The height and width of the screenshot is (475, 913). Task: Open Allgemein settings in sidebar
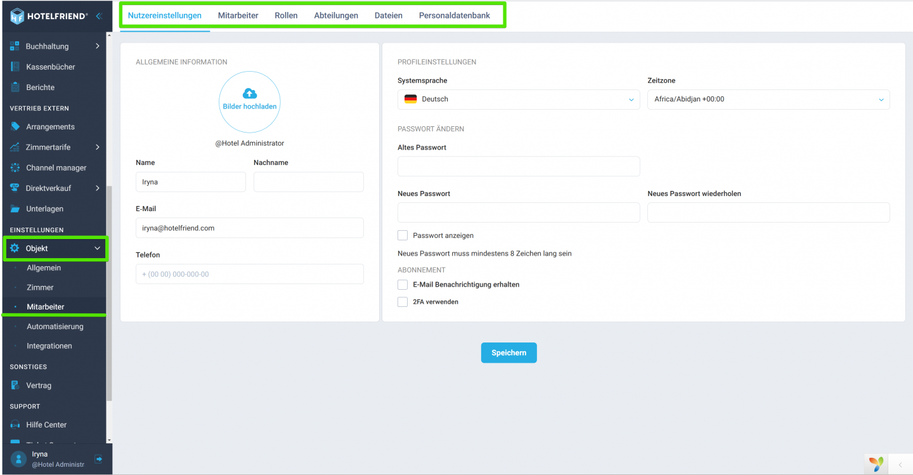pos(44,268)
